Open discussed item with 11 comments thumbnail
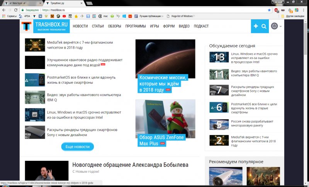309x187 pixels. (x=219, y=74)
